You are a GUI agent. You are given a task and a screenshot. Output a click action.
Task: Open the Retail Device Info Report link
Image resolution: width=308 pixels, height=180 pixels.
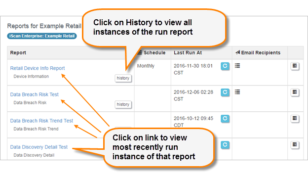coord(38,68)
